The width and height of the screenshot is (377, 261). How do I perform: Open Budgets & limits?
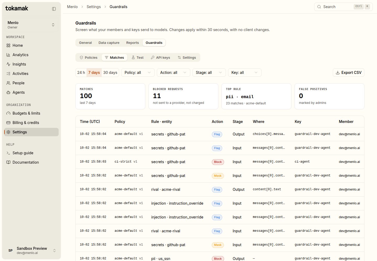click(x=31, y=113)
